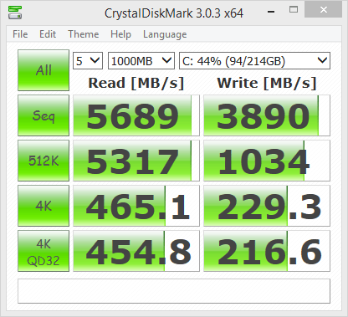Image resolution: width=348 pixels, height=317 pixels.
Task: Click the Write [MB/s] column header
Action: 267,83
